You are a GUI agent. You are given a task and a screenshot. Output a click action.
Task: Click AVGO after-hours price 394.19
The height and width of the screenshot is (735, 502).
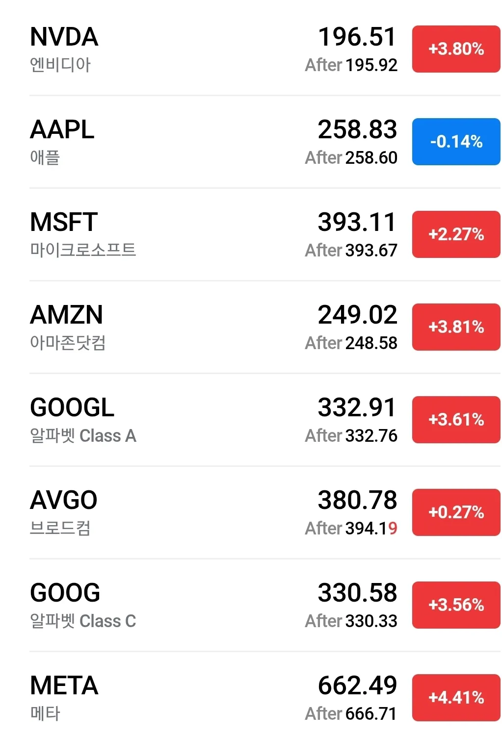coord(371,529)
